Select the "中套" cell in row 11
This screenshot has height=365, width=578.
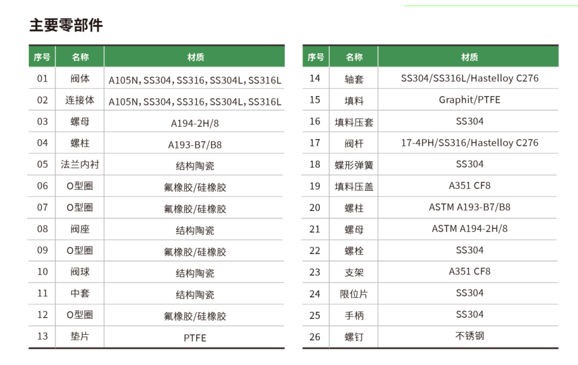80,294
